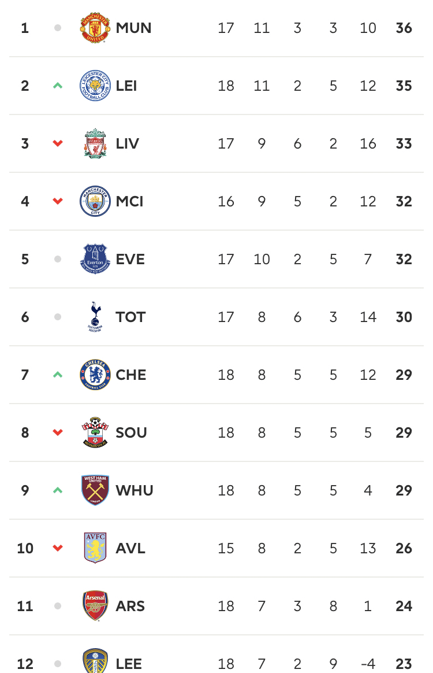Open the Arsenal cannon crest

click(95, 605)
